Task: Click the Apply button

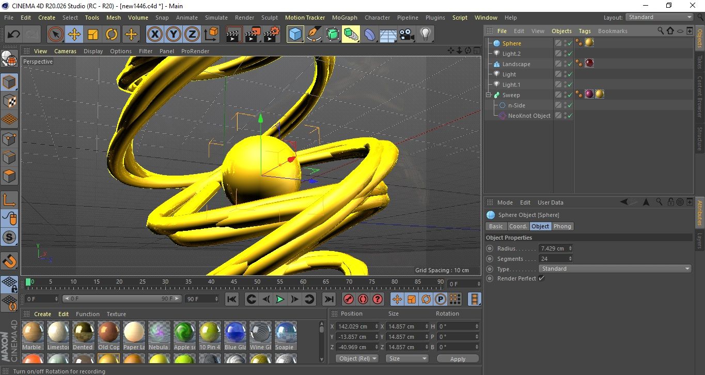Action: (x=458, y=358)
